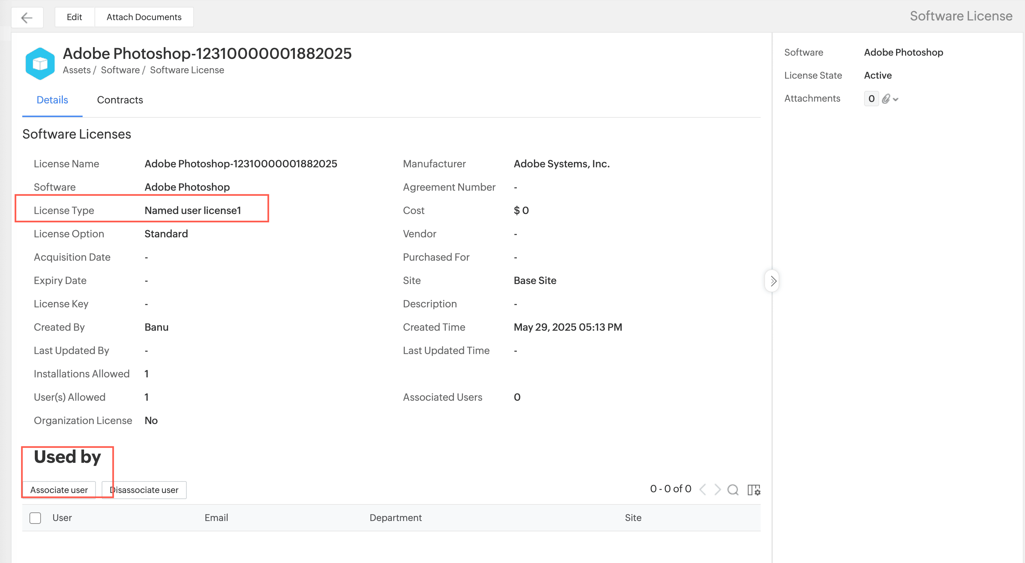Toggle the select-all users checkbox
This screenshot has width=1025, height=563.
[35, 518]
